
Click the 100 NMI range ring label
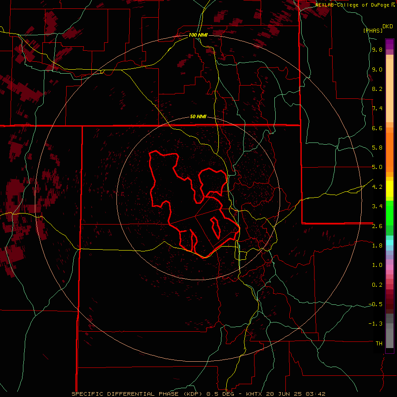tap(198, 35)
